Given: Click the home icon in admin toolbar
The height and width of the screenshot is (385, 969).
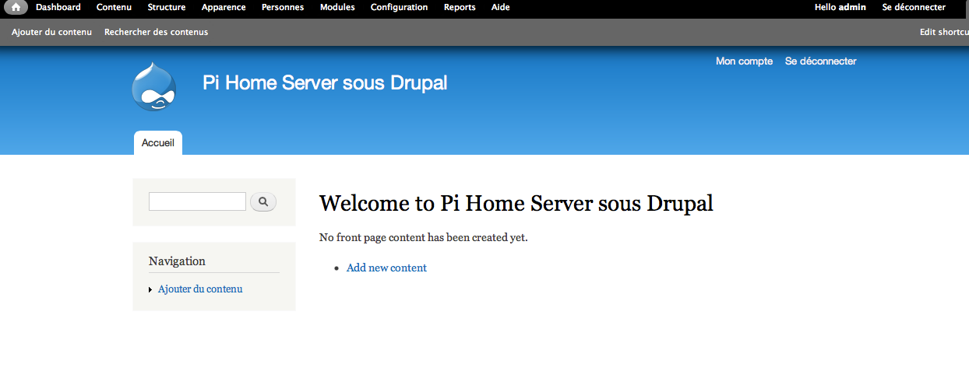Looking at the screenshot, I should pyautogui.click(x=16, y=8).
